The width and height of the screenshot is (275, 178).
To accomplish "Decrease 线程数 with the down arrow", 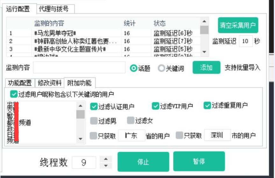I will 106,166.
